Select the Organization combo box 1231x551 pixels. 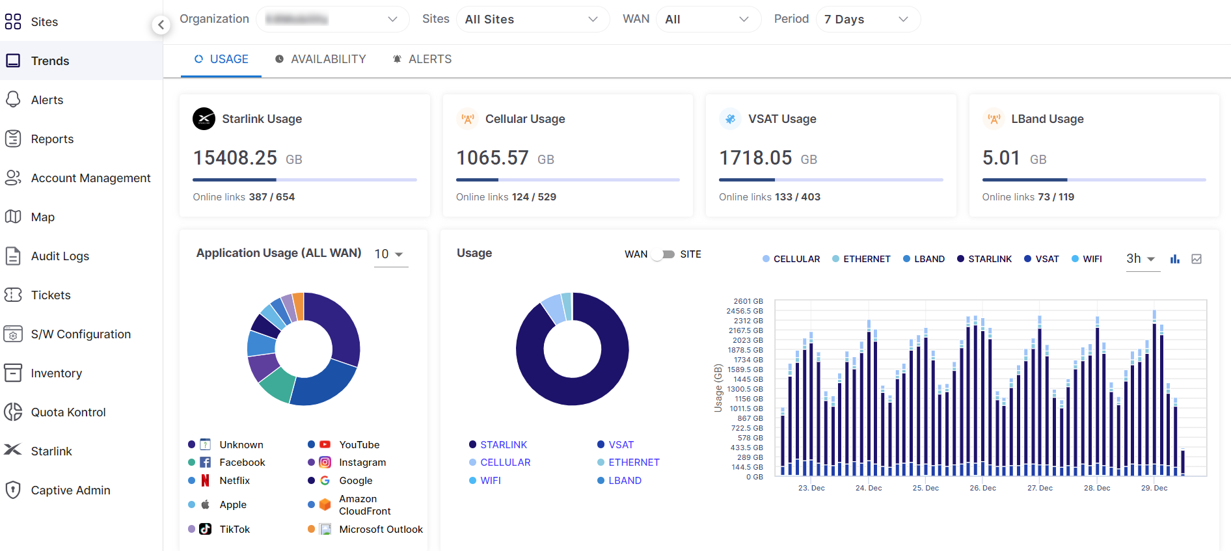[332, 20]
